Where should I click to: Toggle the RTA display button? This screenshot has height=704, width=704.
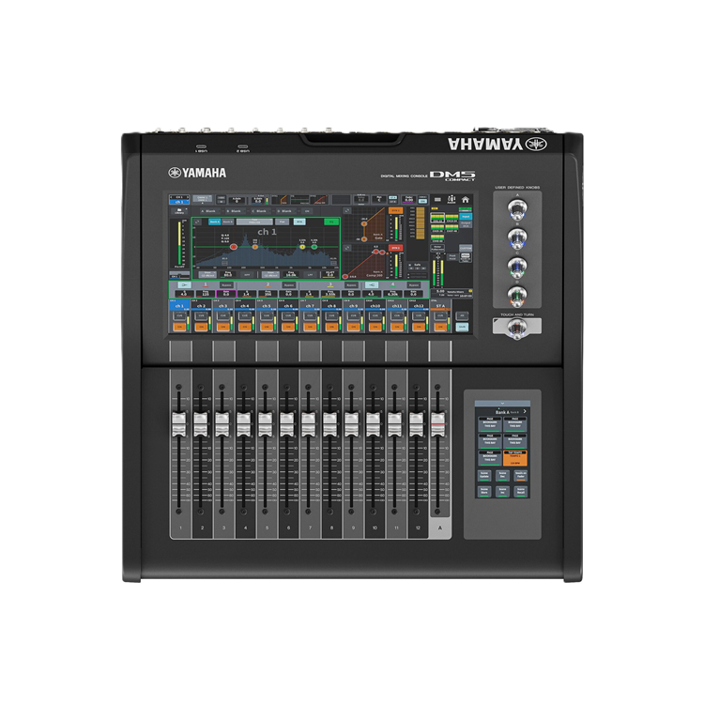299,222
